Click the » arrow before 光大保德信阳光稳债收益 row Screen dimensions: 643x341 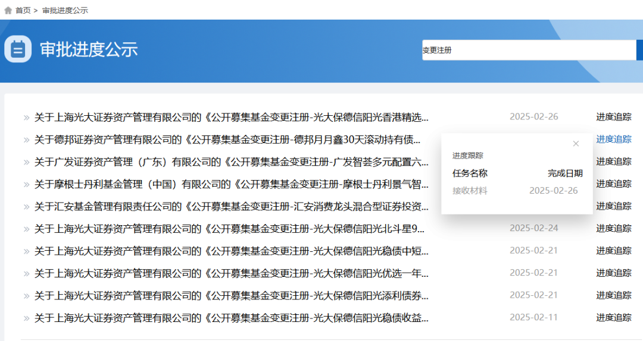click(x=27, y=318)
